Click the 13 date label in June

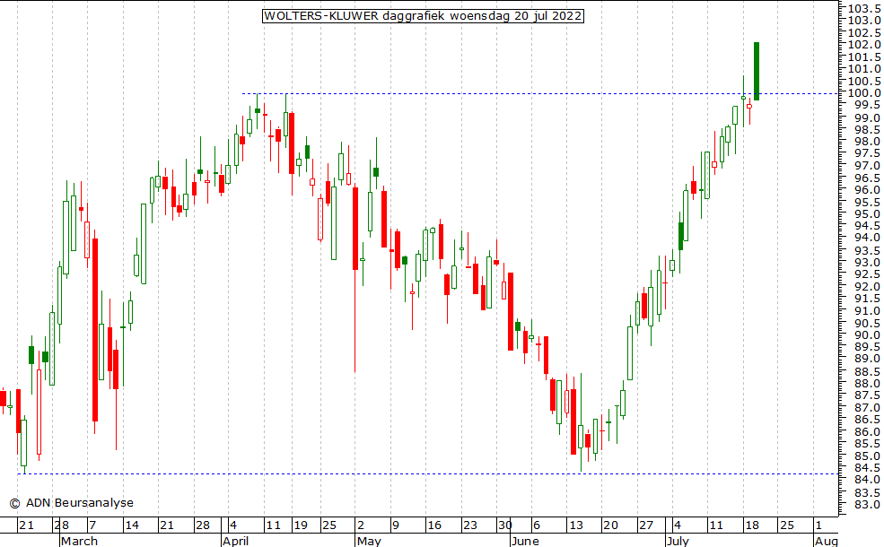(575, 525)
